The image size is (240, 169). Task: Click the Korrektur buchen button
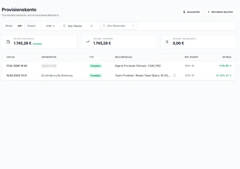coord(220,12)
